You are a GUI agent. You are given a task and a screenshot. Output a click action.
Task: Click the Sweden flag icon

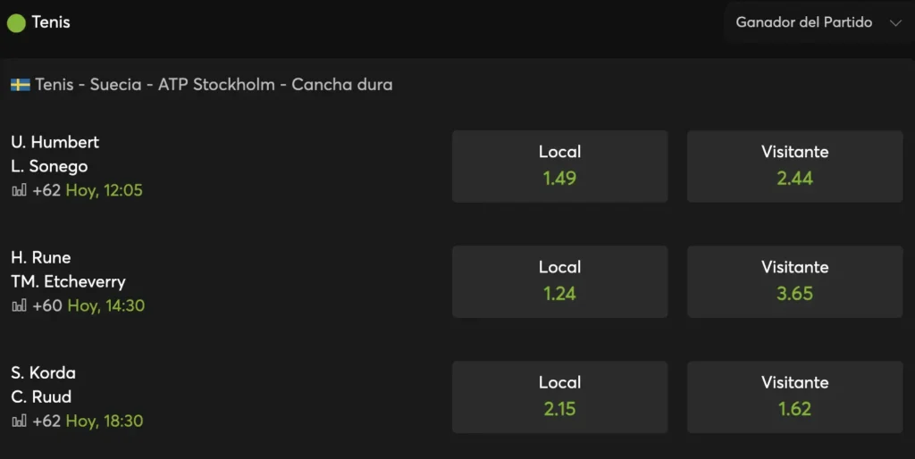(x=21, y=85)
